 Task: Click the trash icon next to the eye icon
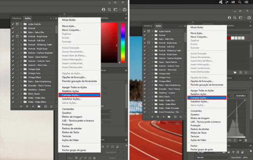(246, 140)
